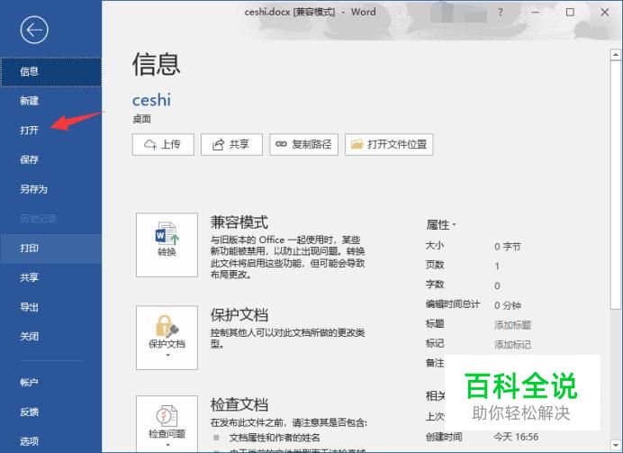Expand the 属性 dropdown
The image size is (623, 453).
pos(441,225)
